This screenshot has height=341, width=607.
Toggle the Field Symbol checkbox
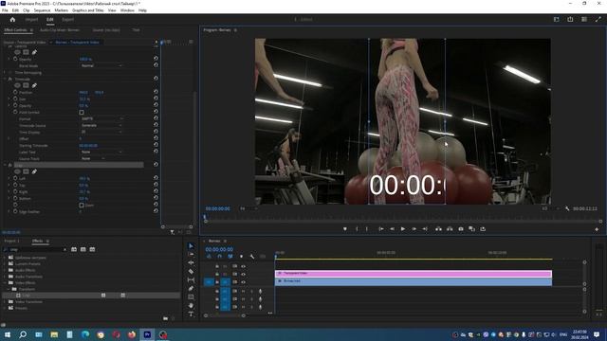coord(82,113)
